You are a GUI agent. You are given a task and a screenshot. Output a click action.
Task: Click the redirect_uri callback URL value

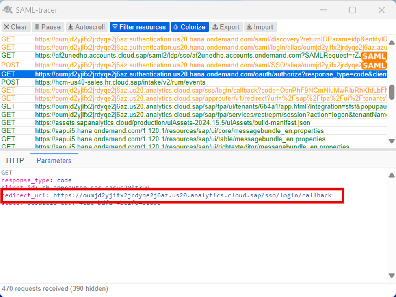pyautogui.click(x=193, y=195)
